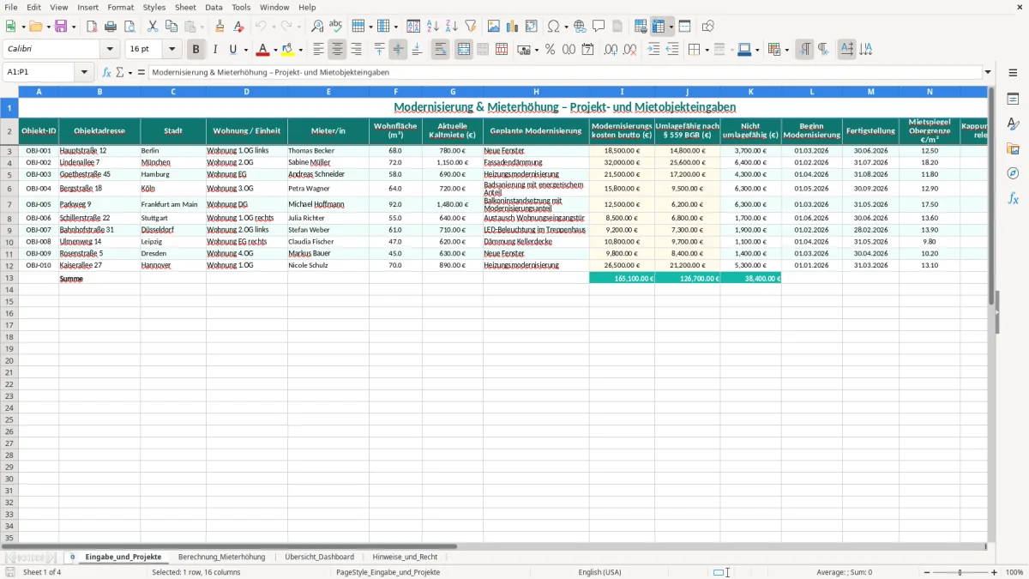Insert Chart icon in toolbar
The width and height of the screenshot is (1029, 579).
[x=513, y=27]
